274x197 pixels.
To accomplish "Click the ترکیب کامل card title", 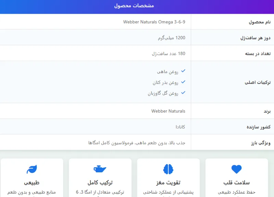I will click(x=100, y=182).
